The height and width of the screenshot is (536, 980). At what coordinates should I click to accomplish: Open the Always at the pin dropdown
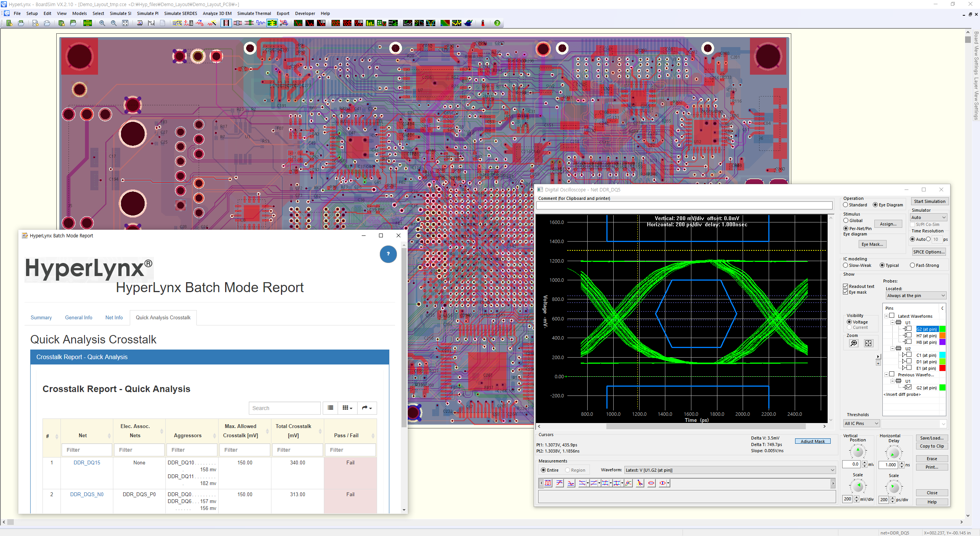click(915, 296)
